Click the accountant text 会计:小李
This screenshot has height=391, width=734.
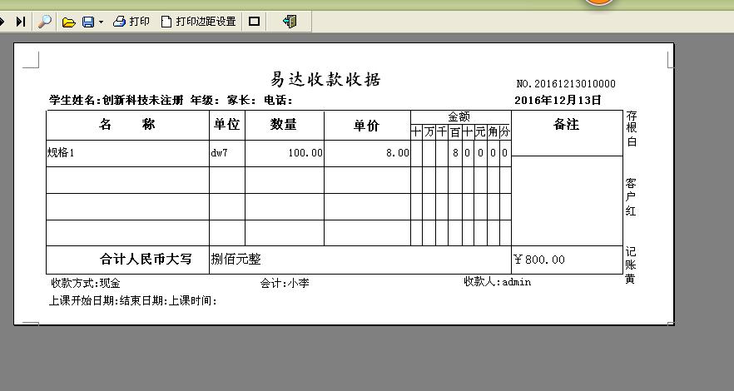click(285, 283)
